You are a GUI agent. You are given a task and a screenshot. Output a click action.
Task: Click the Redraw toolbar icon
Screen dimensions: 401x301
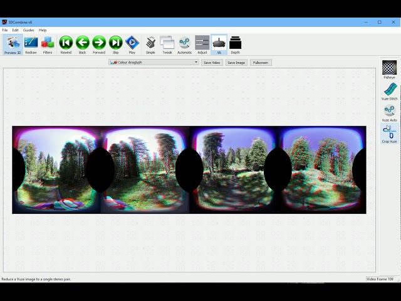pyautogui.click(x=31, y=45)
